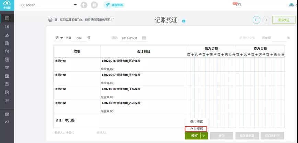This screenshot has width=298, height=143.
Task: Click the green 模板 button
Action: [x=193, y=136]
